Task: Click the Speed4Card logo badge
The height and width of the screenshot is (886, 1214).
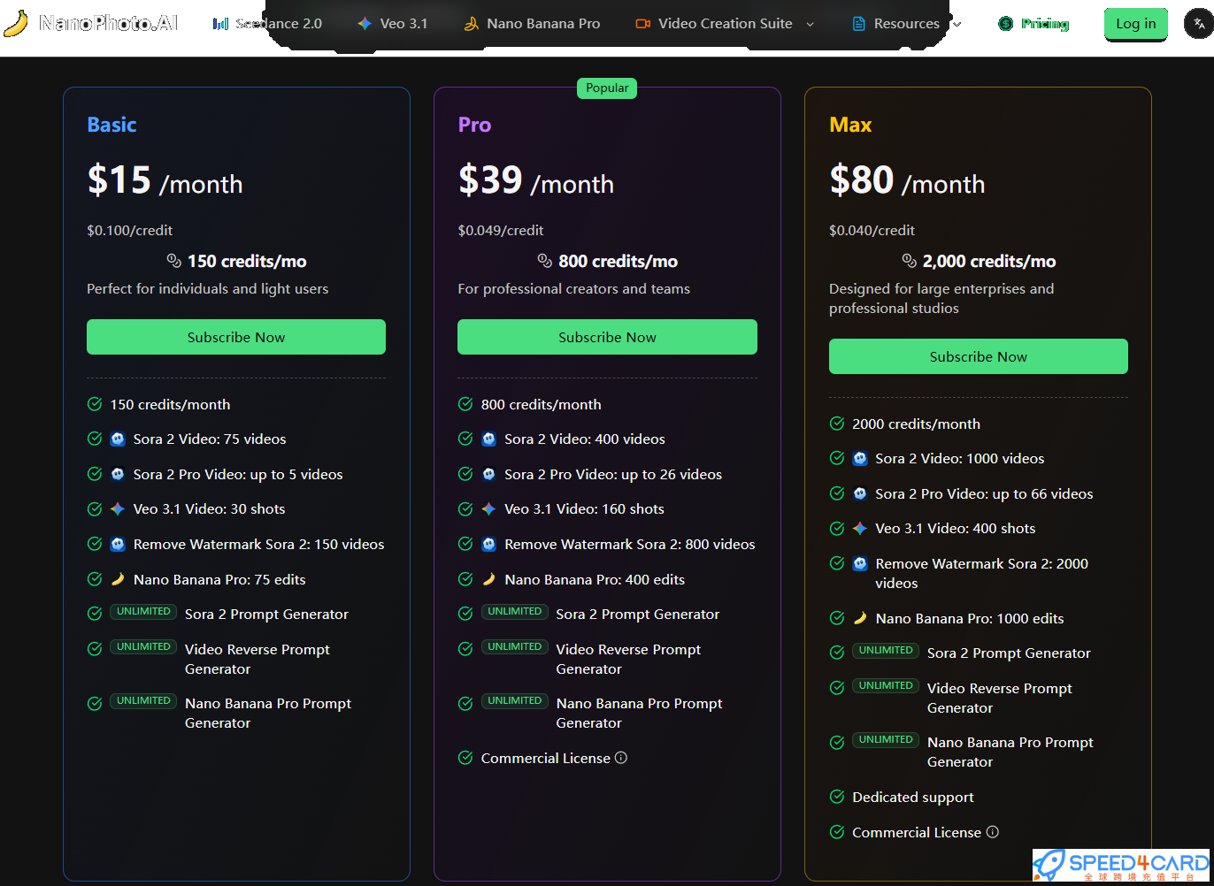Action: [1121, 865]
